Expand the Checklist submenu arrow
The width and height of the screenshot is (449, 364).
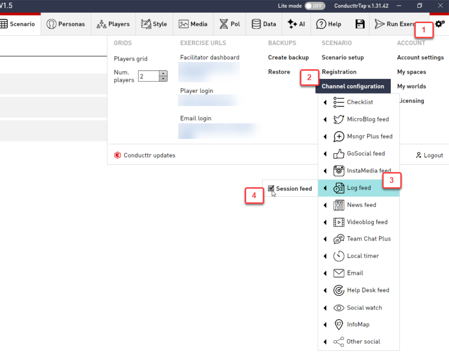pyautogui.click(x=325, y=102)
